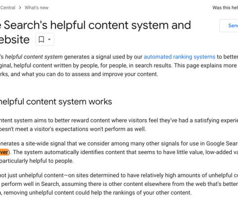Click the site-wide signal sentence
The image size is (238, 198).
point(119,143)
